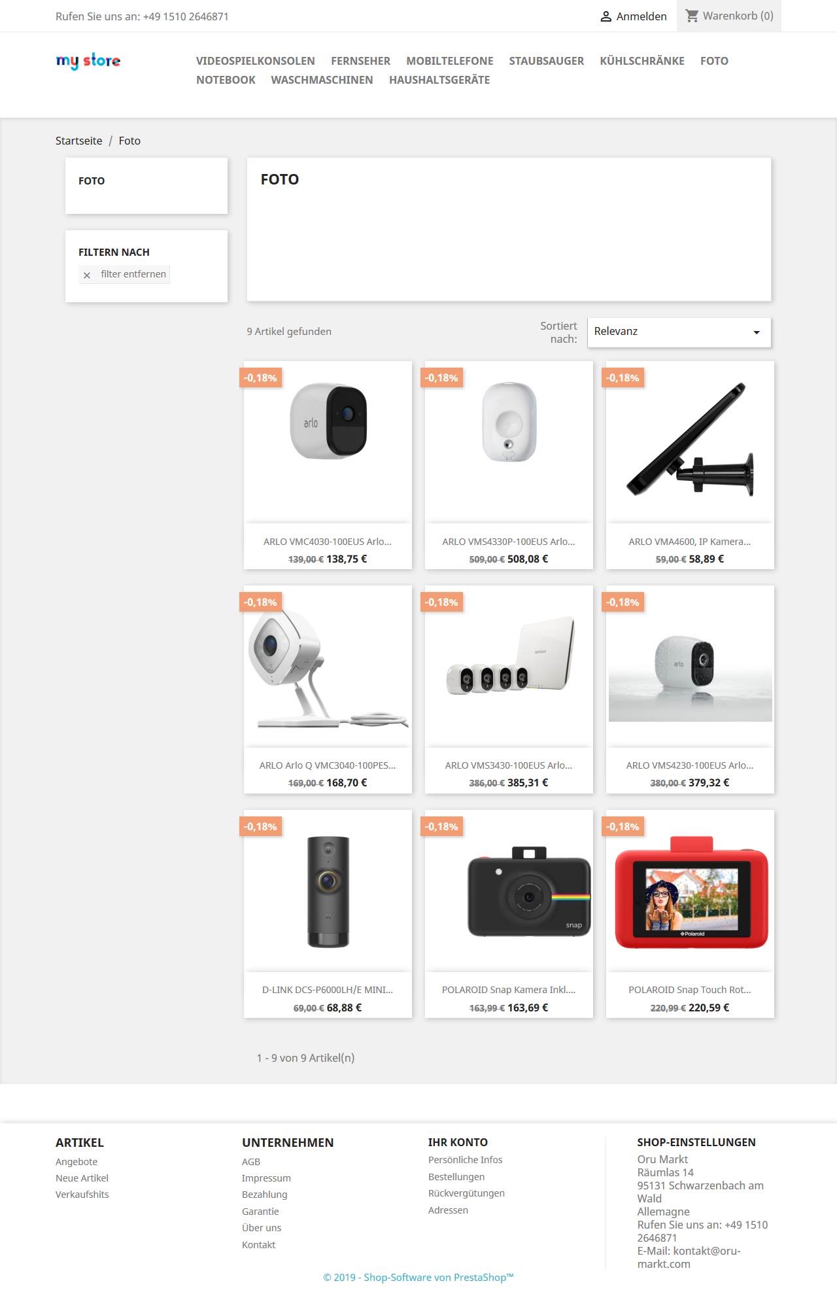837x1294 pixels.
Task: Open the Polaroid Snap Touch red camera thumbnail
Action: click(691, 890)
